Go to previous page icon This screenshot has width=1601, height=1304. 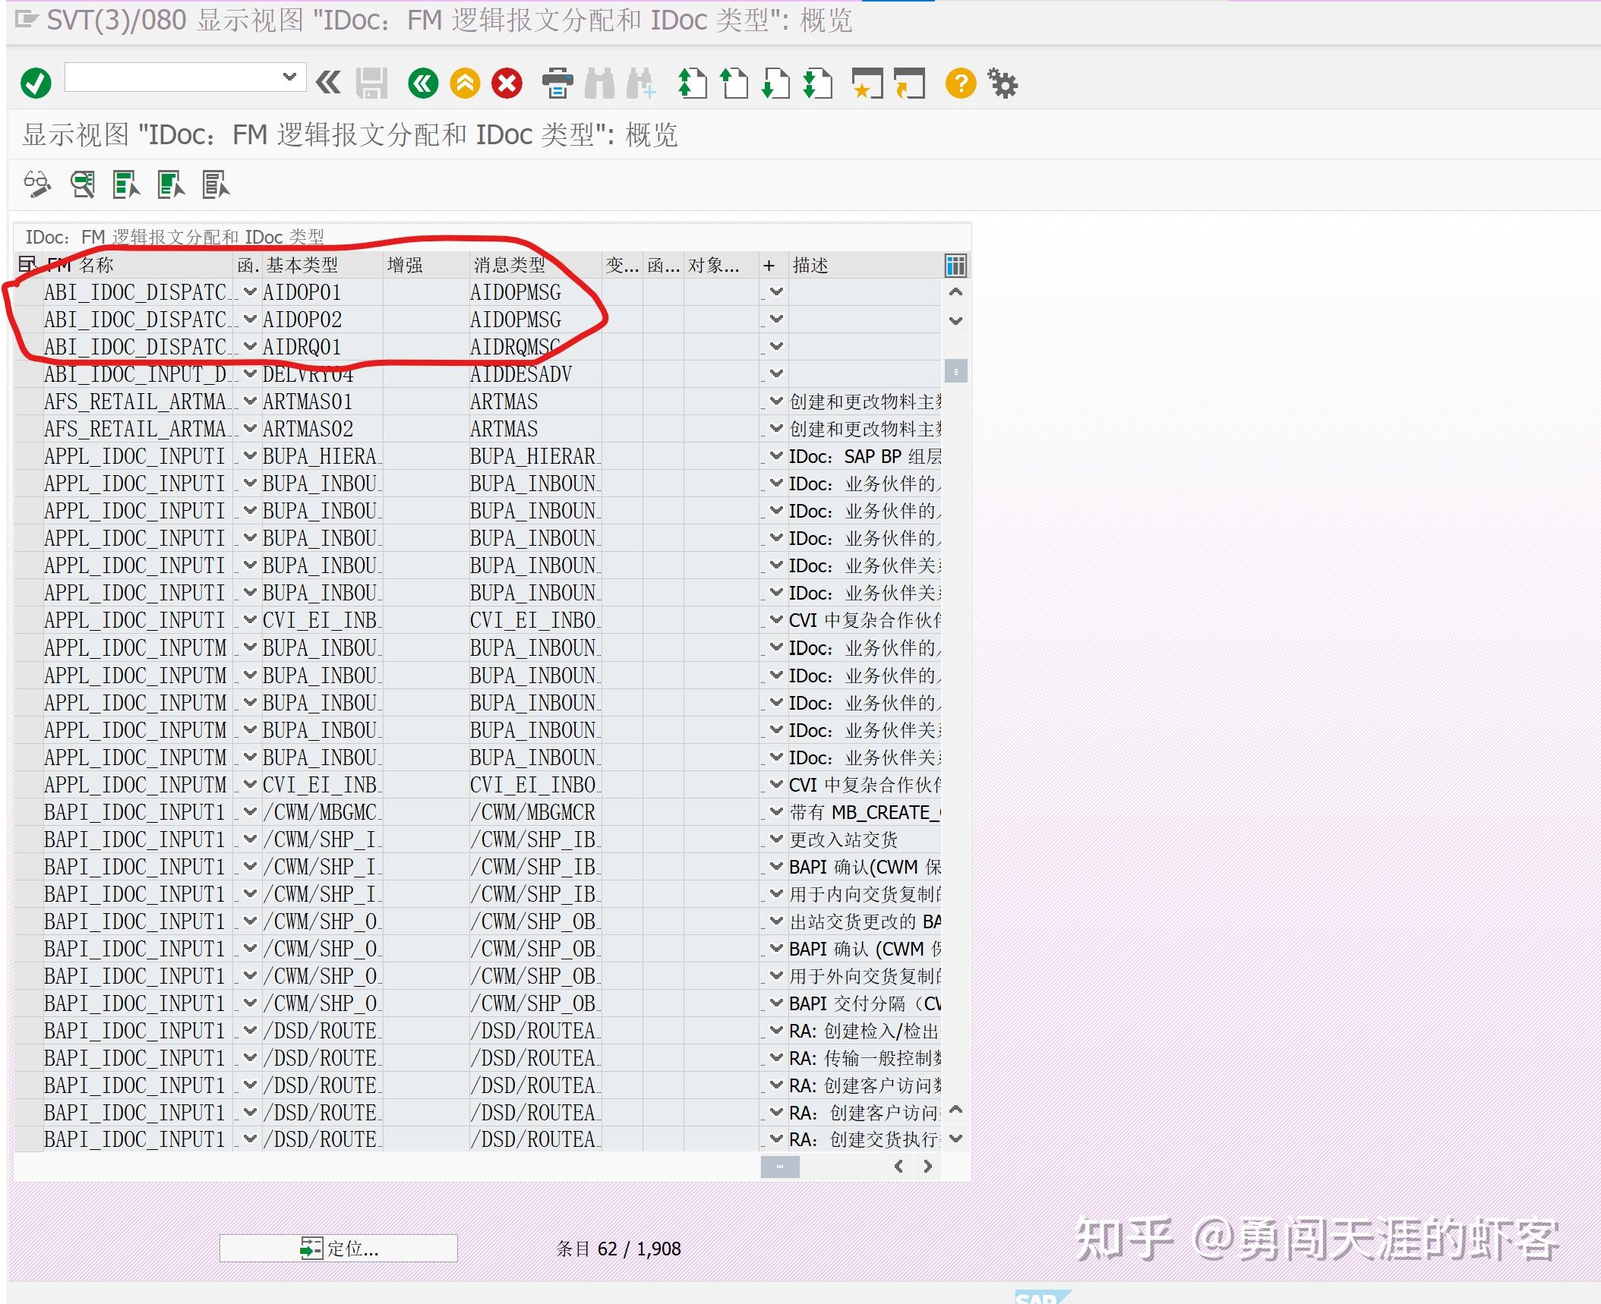[734, 83]
